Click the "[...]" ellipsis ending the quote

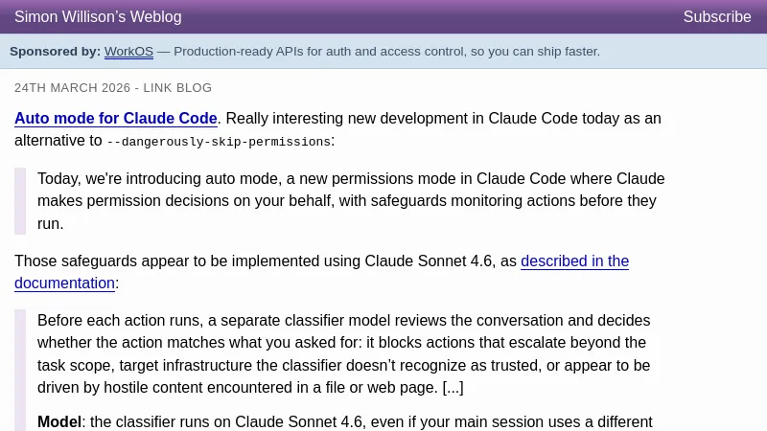point(453,388)
